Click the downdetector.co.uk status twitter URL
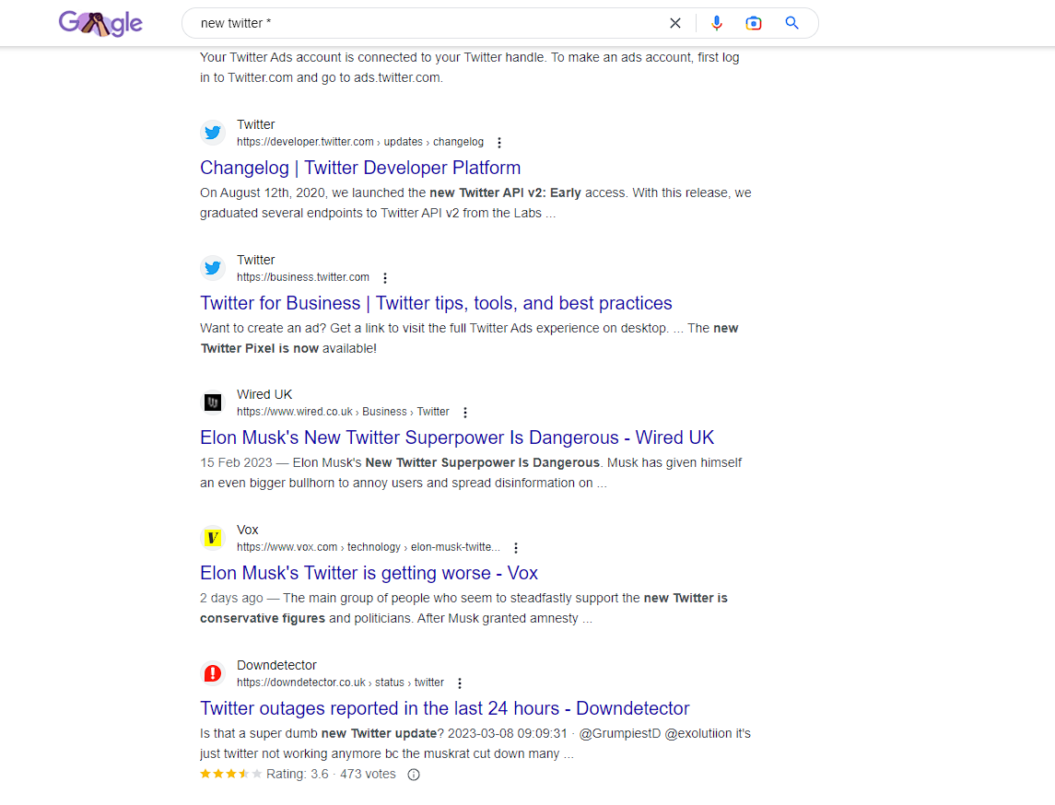 340,682
